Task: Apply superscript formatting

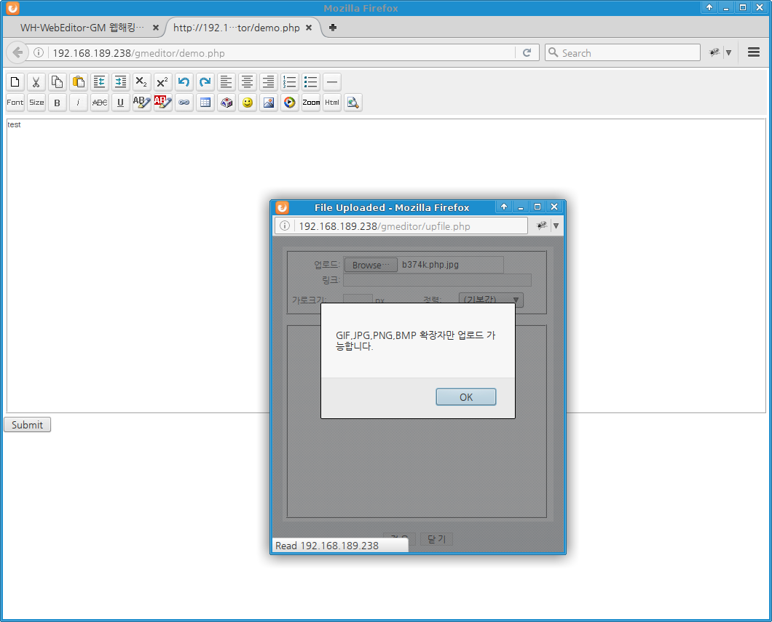Action: pyautogui.click(x=163, y=81)
